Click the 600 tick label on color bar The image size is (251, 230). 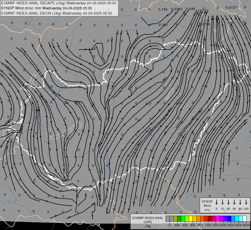193,225
